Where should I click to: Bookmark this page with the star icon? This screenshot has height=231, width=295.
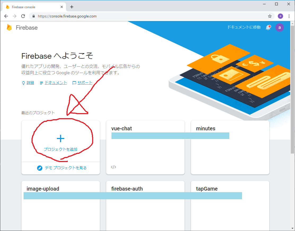[x=270, y=16]
